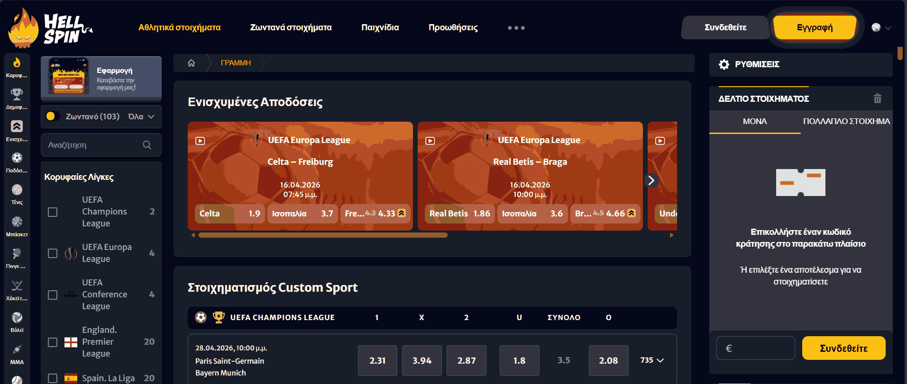Select odds 2.31 for Paris Saint-Germain
Image resolution: width=907 pixels, height=384 pixels.
click(377, 361)
